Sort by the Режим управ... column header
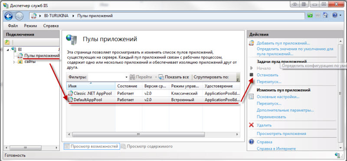This screenshot has height=161, width=347. coord(186,86)
